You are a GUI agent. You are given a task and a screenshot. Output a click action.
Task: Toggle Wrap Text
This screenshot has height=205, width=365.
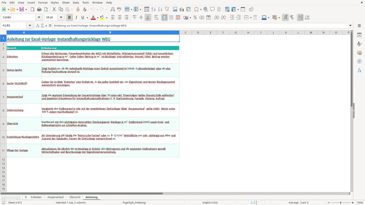click(156, 18)
